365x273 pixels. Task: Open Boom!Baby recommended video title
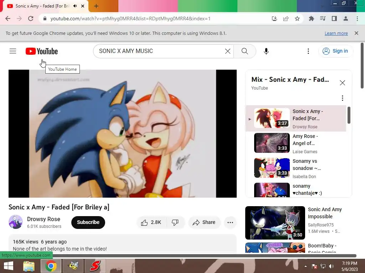(x=322, y=248)
